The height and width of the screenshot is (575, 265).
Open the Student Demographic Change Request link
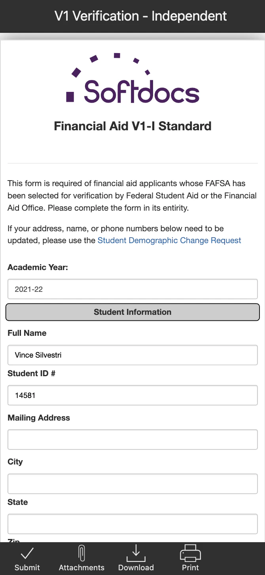[x=169, y=240]
